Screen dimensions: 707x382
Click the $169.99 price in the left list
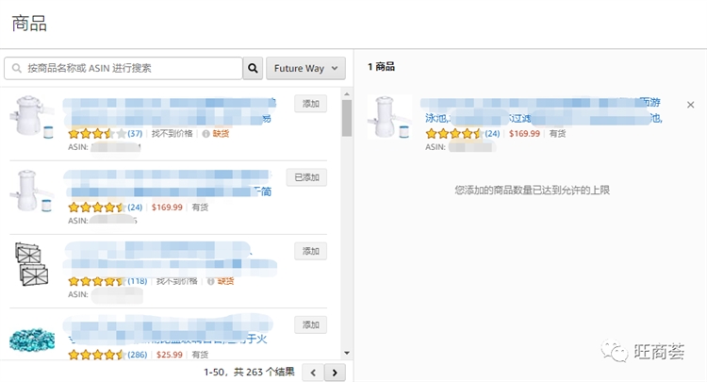[167, 208]
